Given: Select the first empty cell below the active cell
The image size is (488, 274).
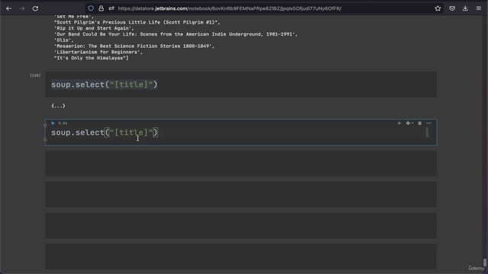Looking at the screenshot, I should click(x=241, y=164).
